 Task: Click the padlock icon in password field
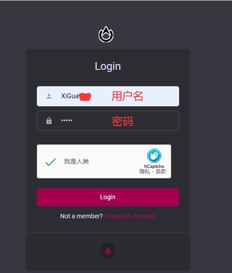[x=49, y=120]
